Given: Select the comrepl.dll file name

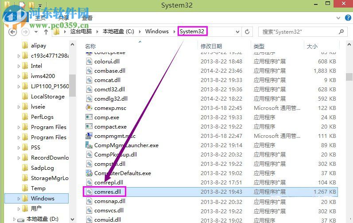Looking at the screenshot, I should 109,183.
